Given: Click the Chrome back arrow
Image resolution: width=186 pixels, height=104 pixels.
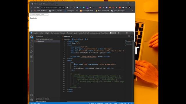Looking at the screenshot, I should [32, 8].
